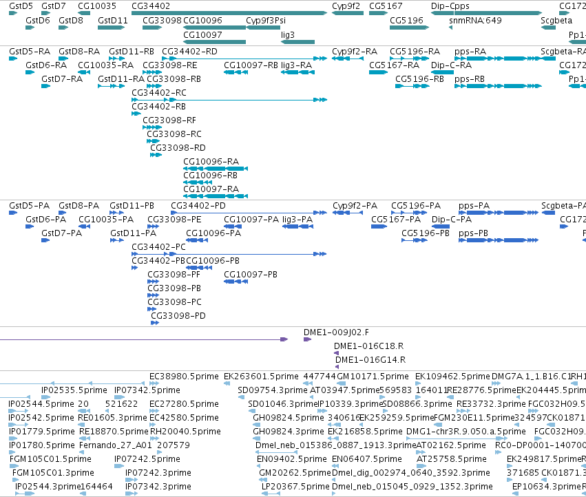Screen dimensions: 586x497
Task: Select the snmRNA:649 feature marker
Action: click(451, 28)
